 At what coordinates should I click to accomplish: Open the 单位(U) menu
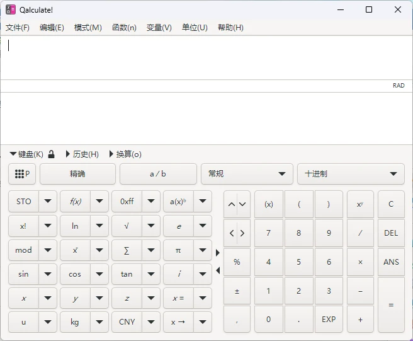click(x=195, y=28)
